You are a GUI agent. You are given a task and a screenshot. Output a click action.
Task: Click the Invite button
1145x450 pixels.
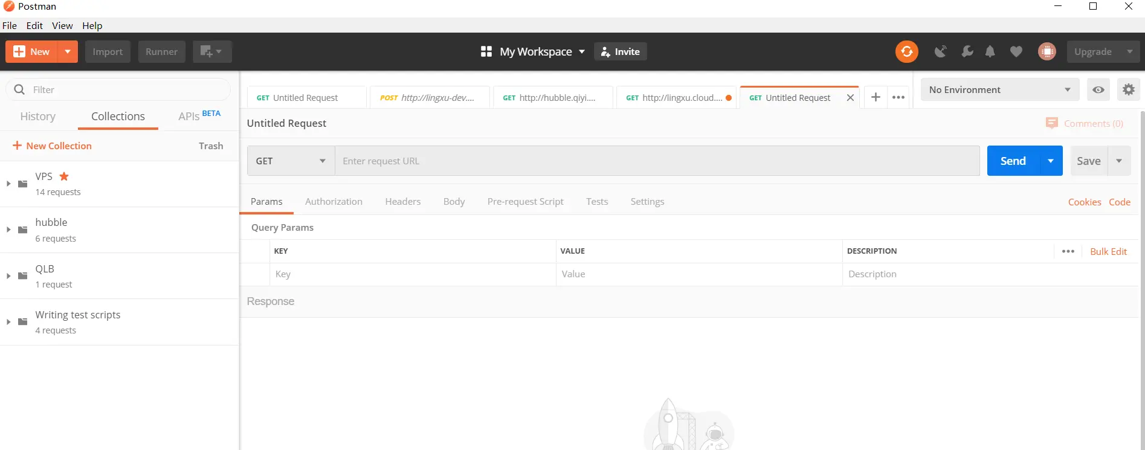click(x=621, y=52)
